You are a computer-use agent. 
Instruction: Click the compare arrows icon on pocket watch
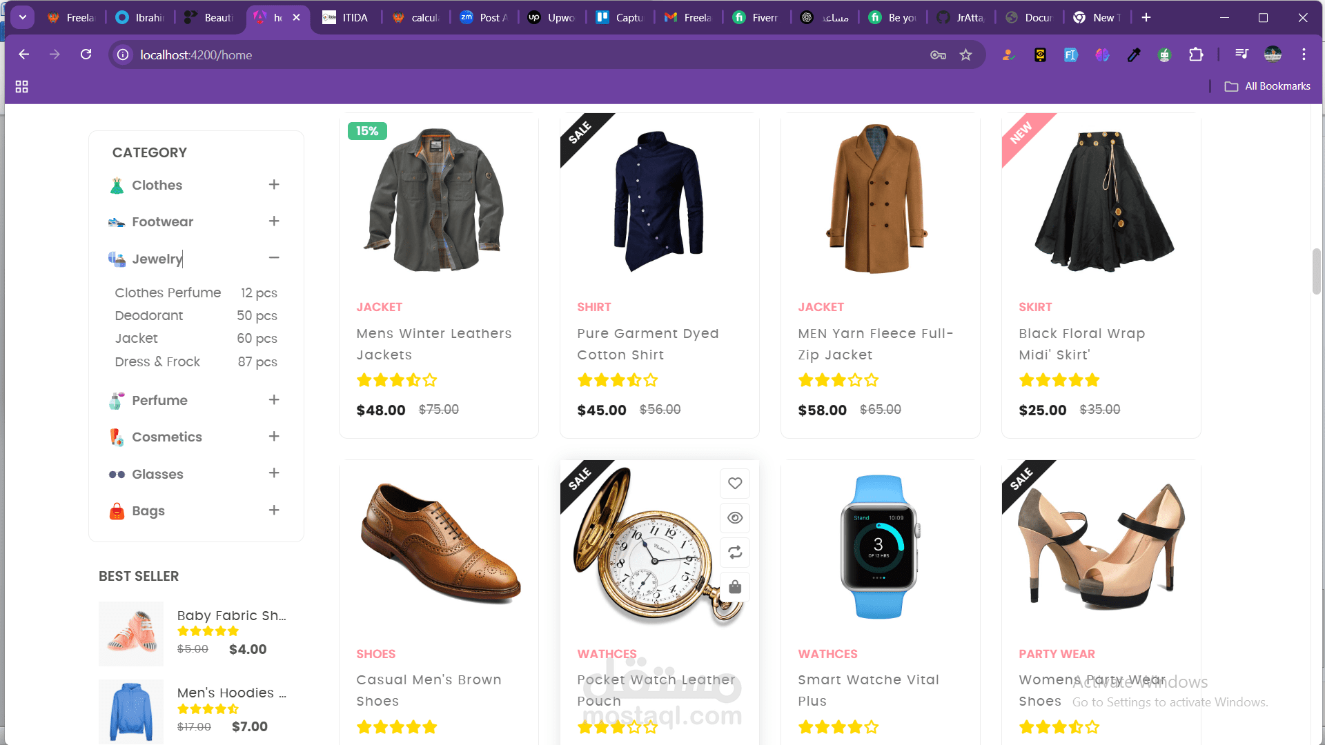[735, 553]
